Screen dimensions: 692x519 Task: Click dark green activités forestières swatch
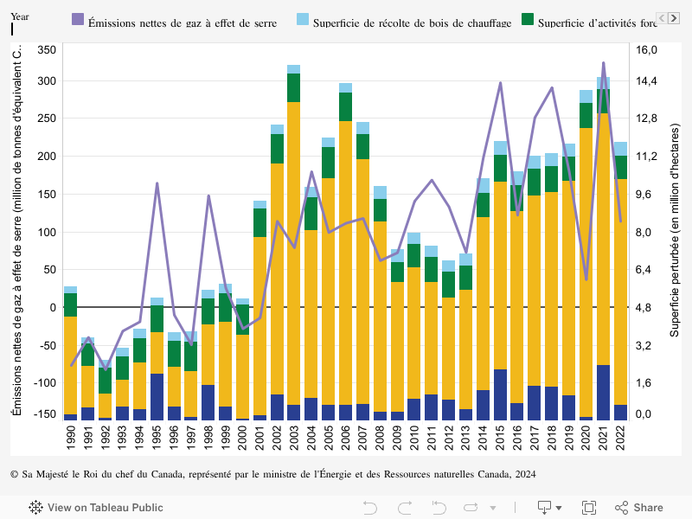pyautogui.click(x=527, y=20)
